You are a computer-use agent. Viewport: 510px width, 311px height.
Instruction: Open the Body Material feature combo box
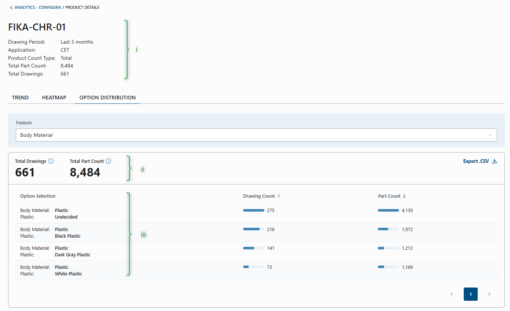pos(256,135)
